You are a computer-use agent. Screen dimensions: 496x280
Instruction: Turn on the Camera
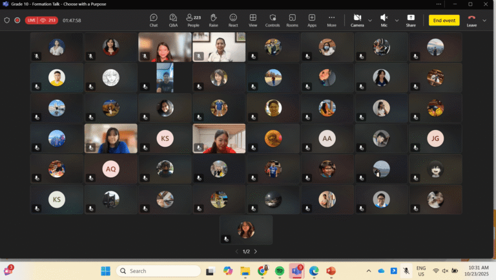[x=357, y=21]
